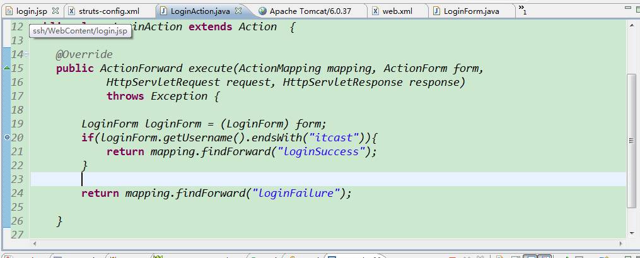Open the web.xml tab
This screenshot has width=640, height=258.
[397, 11]
